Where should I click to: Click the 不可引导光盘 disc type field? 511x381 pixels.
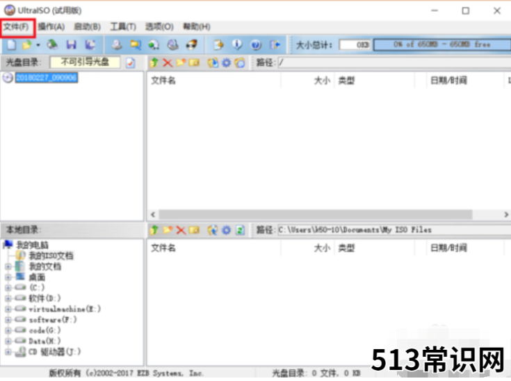pyautogui.click(x=85, y=62)
